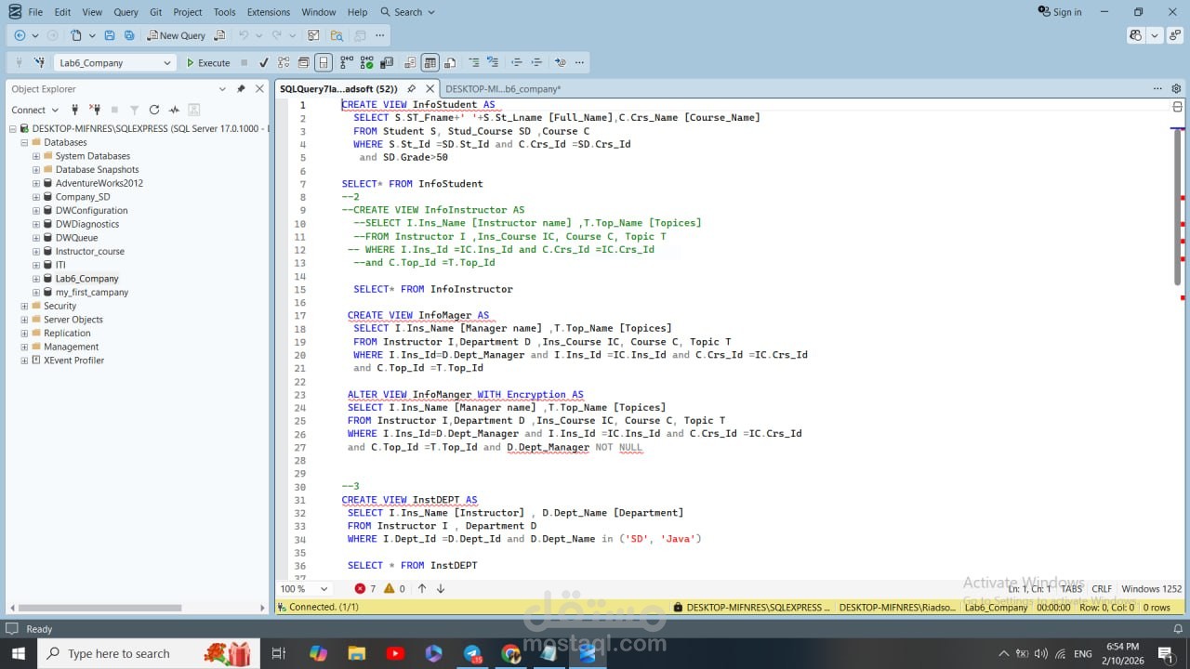Switch to the DESKTOP-MI...b6_company tab
Screen dimensions: 1190x669
coord(503,89)
